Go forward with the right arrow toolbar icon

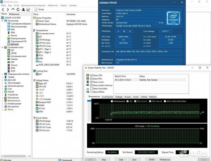pos(8,10)
